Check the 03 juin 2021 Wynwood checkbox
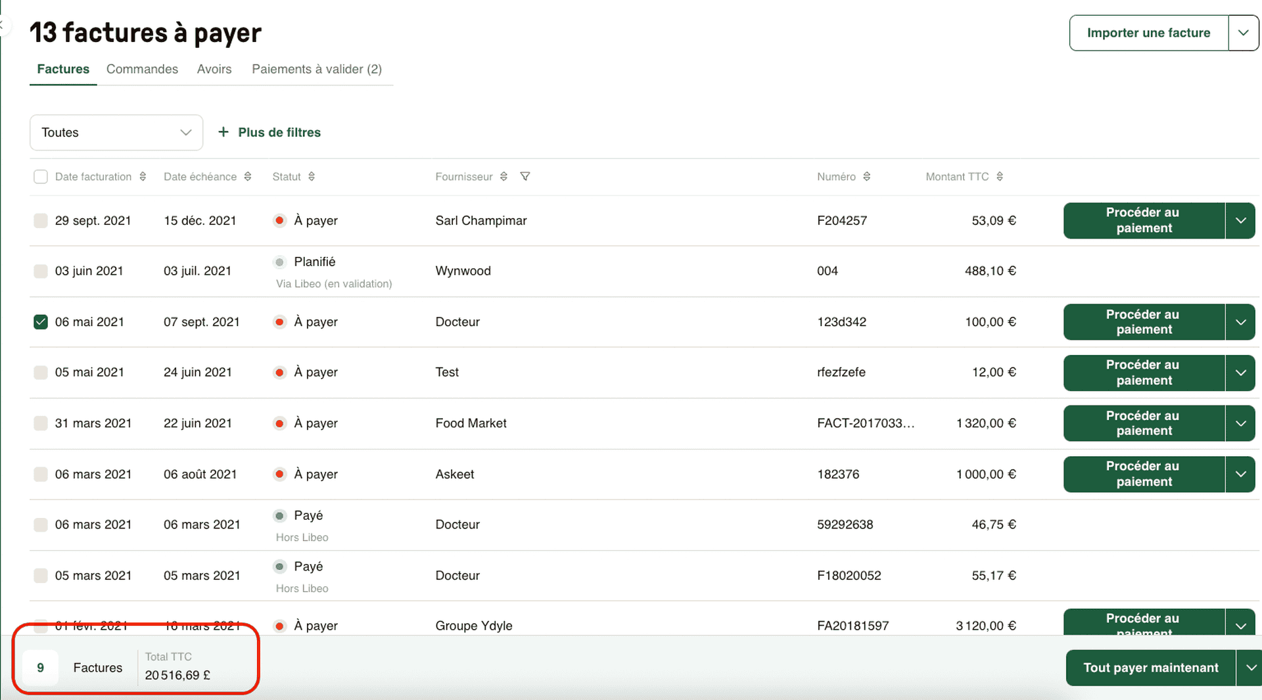Image resolution: width=1262 pixels, height=700 pixels. pos(41,271)
